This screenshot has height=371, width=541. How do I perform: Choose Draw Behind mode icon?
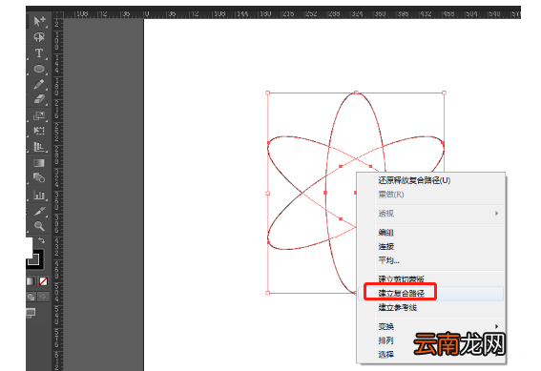pyautogui.click(x=31, y=297)
